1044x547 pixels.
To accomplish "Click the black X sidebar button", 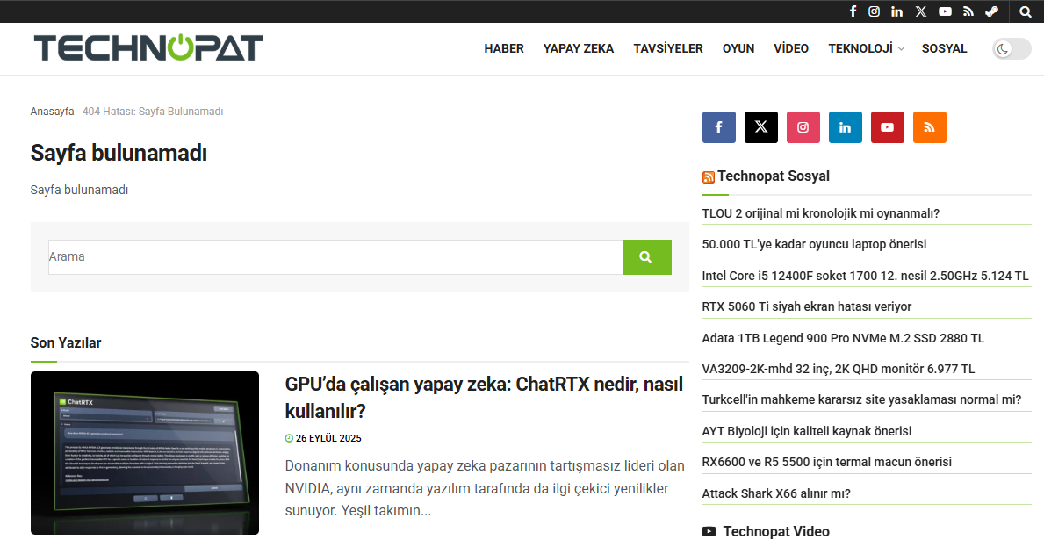I will 761,127.
